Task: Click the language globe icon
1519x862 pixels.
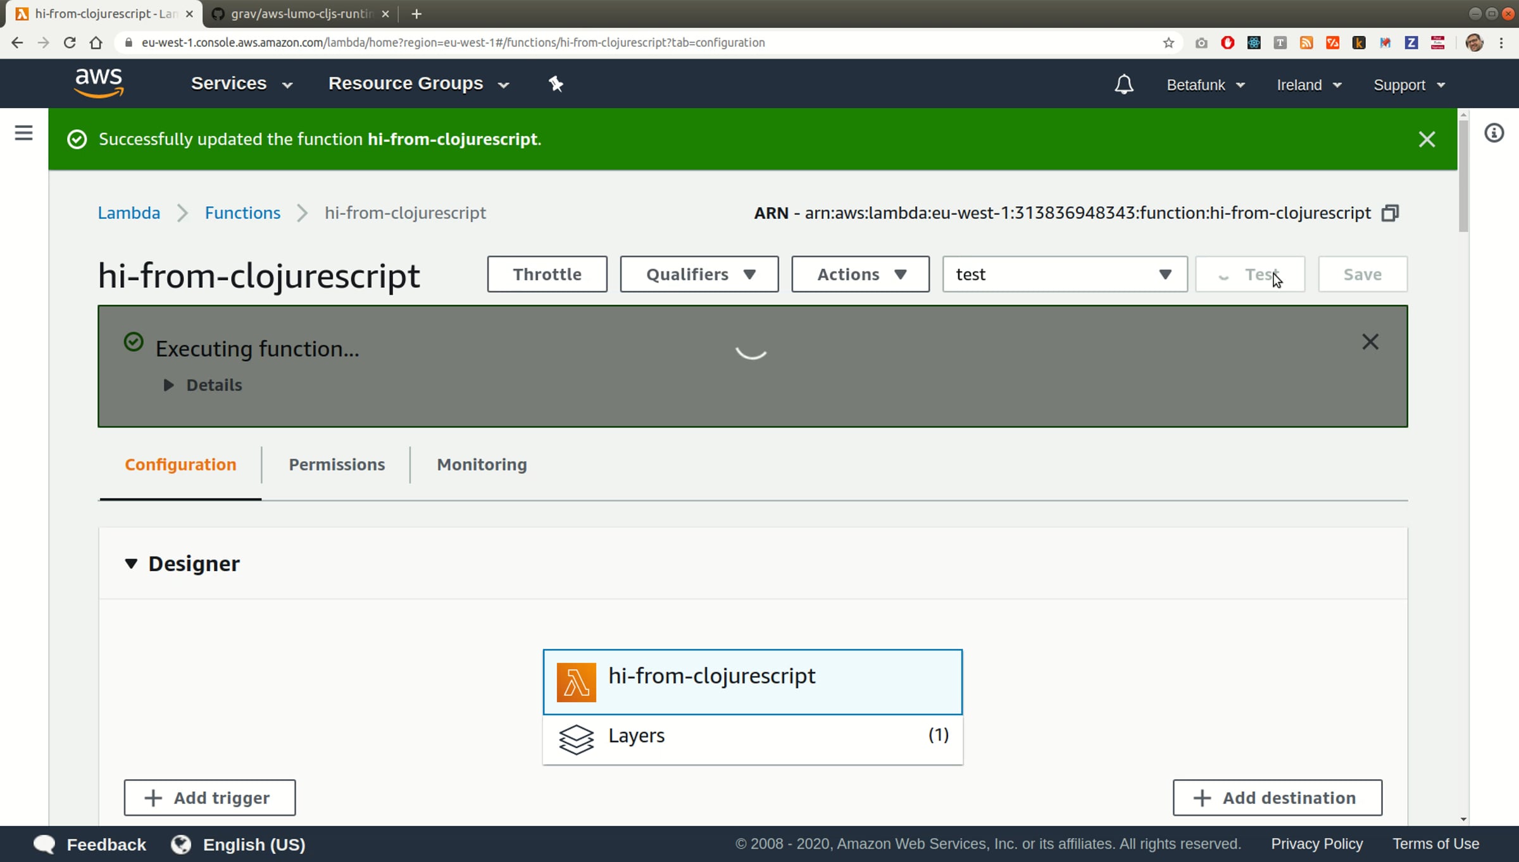Action: coord(181,844)
